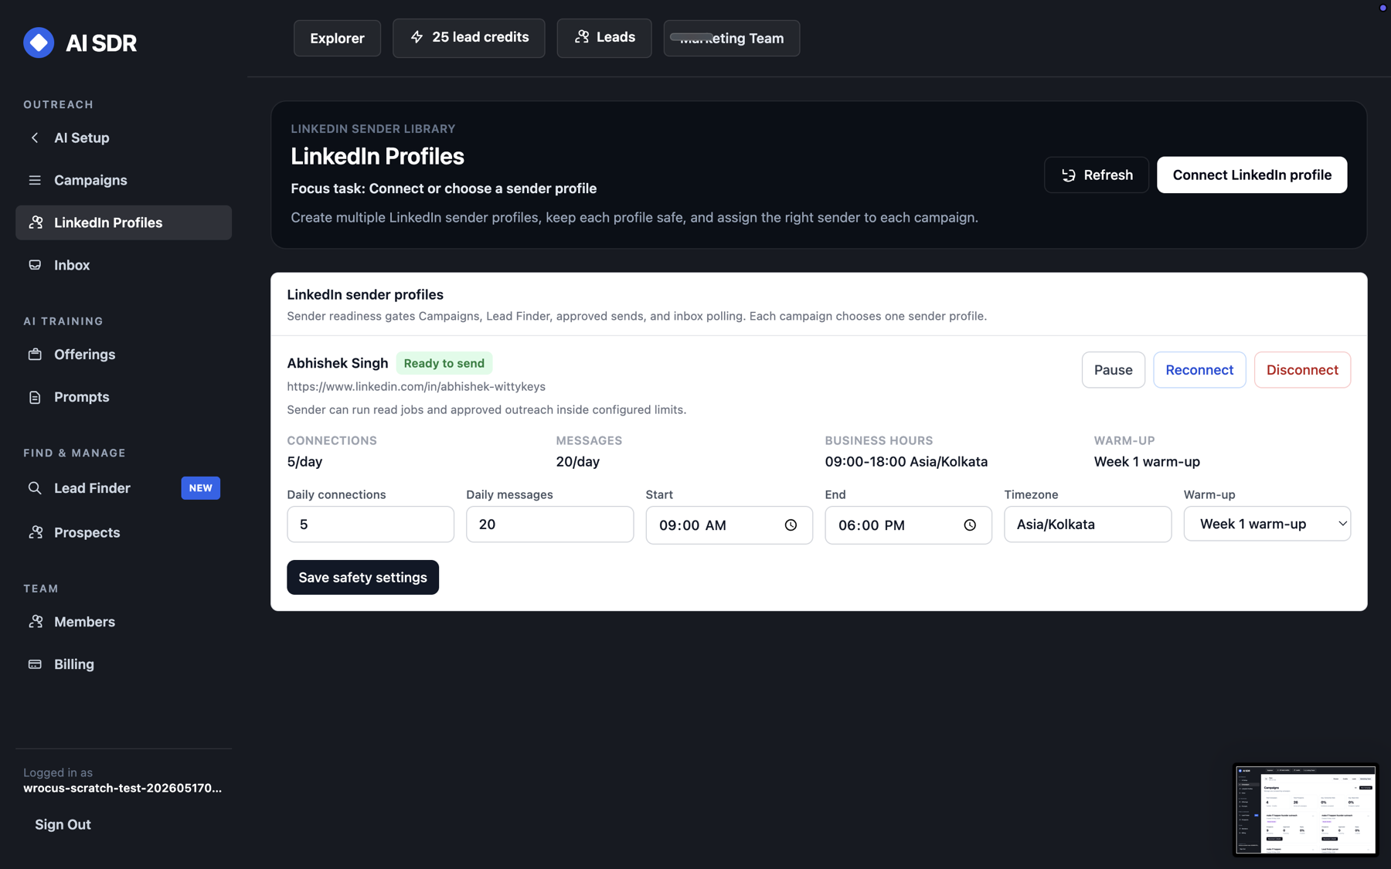This screenshot has width=1391, height=869.
Task: Open AI Setup in the sidebar
Action: point(124,137)
